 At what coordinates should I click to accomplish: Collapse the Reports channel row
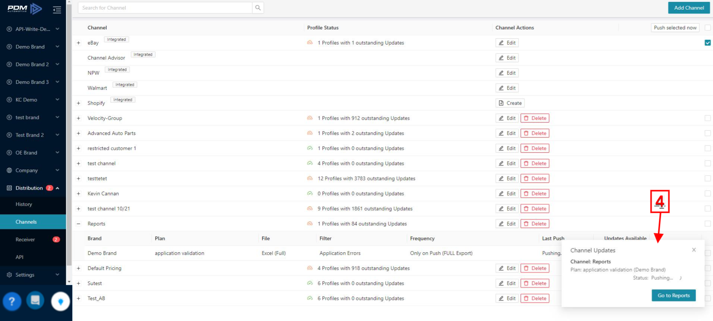[78, 224]
